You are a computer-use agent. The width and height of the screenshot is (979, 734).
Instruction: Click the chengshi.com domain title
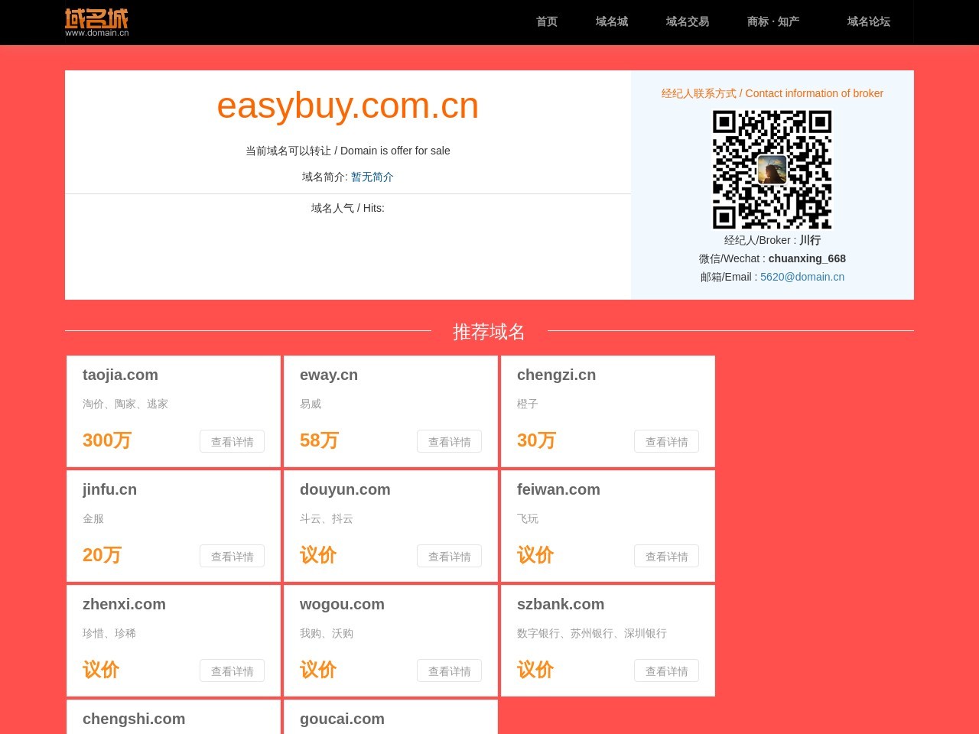click(134, 719)
